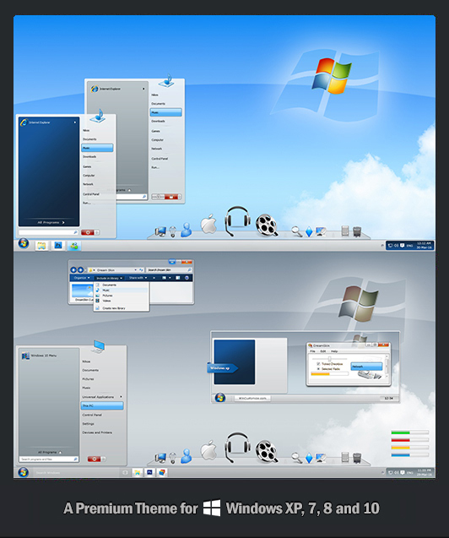
Task: Select the Selected Radio option in DreamSkin
Action: tap(318, 369)
